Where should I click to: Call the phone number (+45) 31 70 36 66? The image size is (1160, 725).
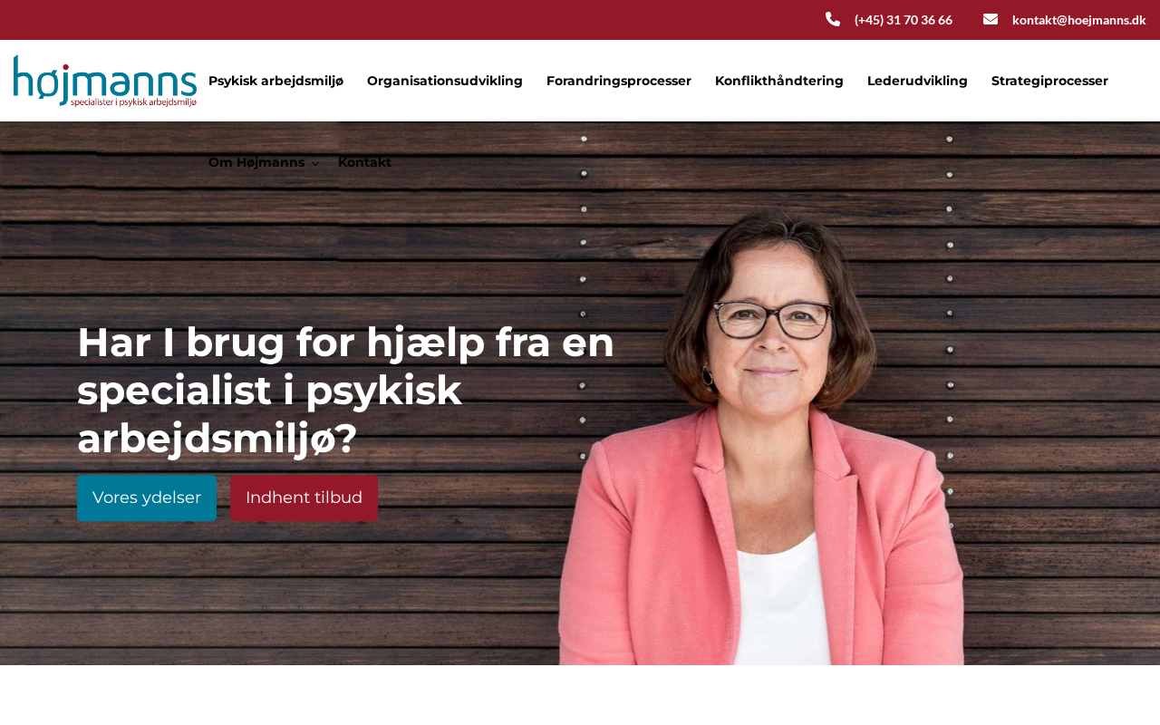[904, 20]
